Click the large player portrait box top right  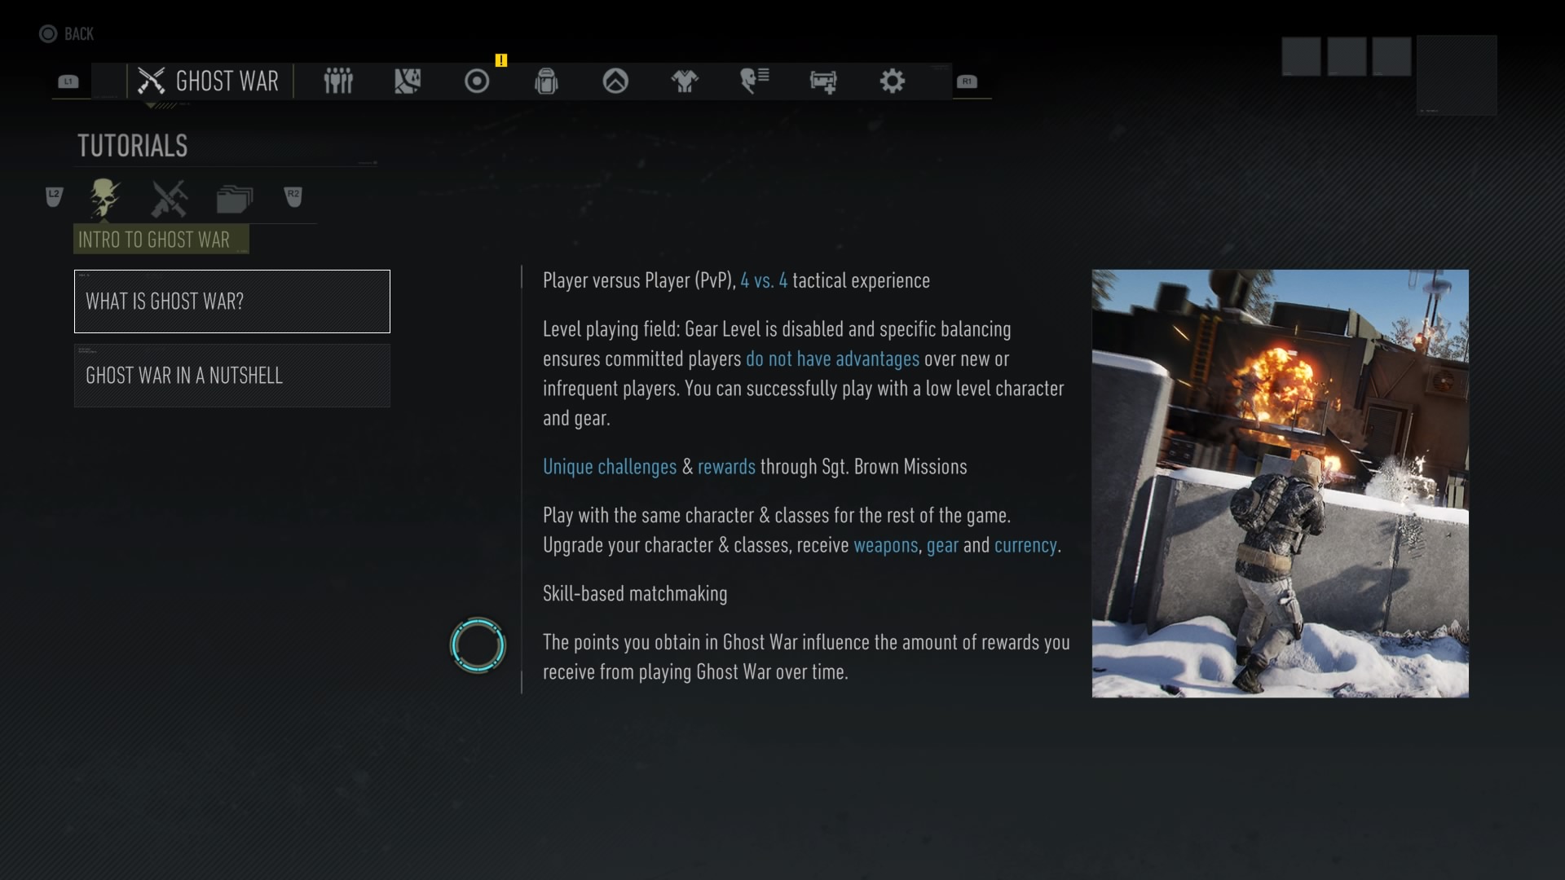coord(1457,75)
